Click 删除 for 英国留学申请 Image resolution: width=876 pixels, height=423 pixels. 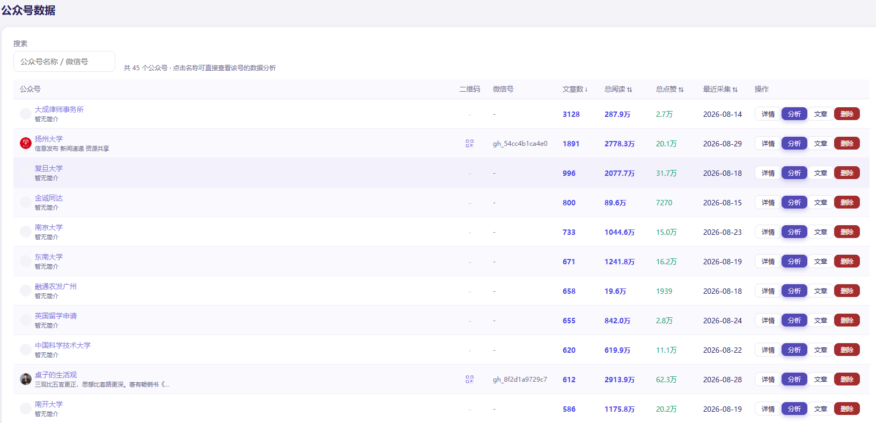(x=847, y=321)
